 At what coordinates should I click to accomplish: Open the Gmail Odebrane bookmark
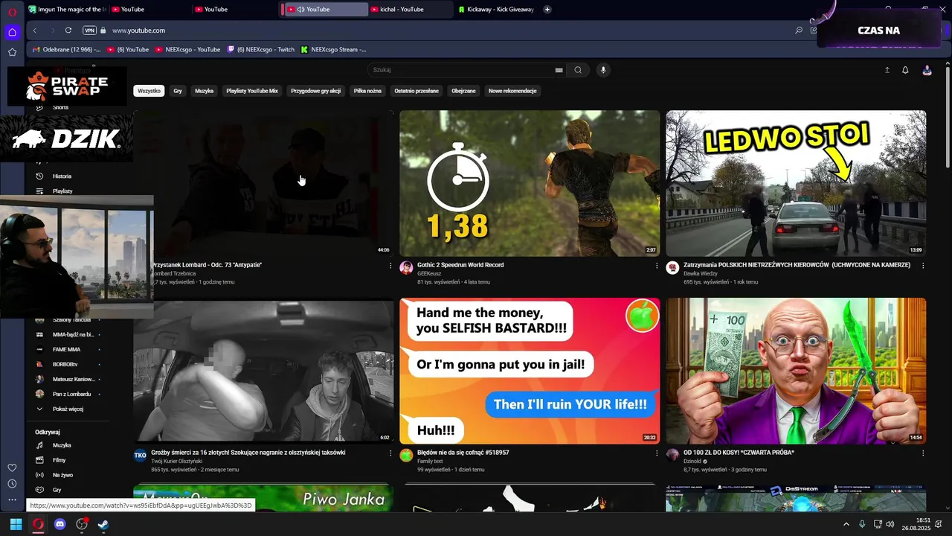pyautogui.click(x=65, y=49)
